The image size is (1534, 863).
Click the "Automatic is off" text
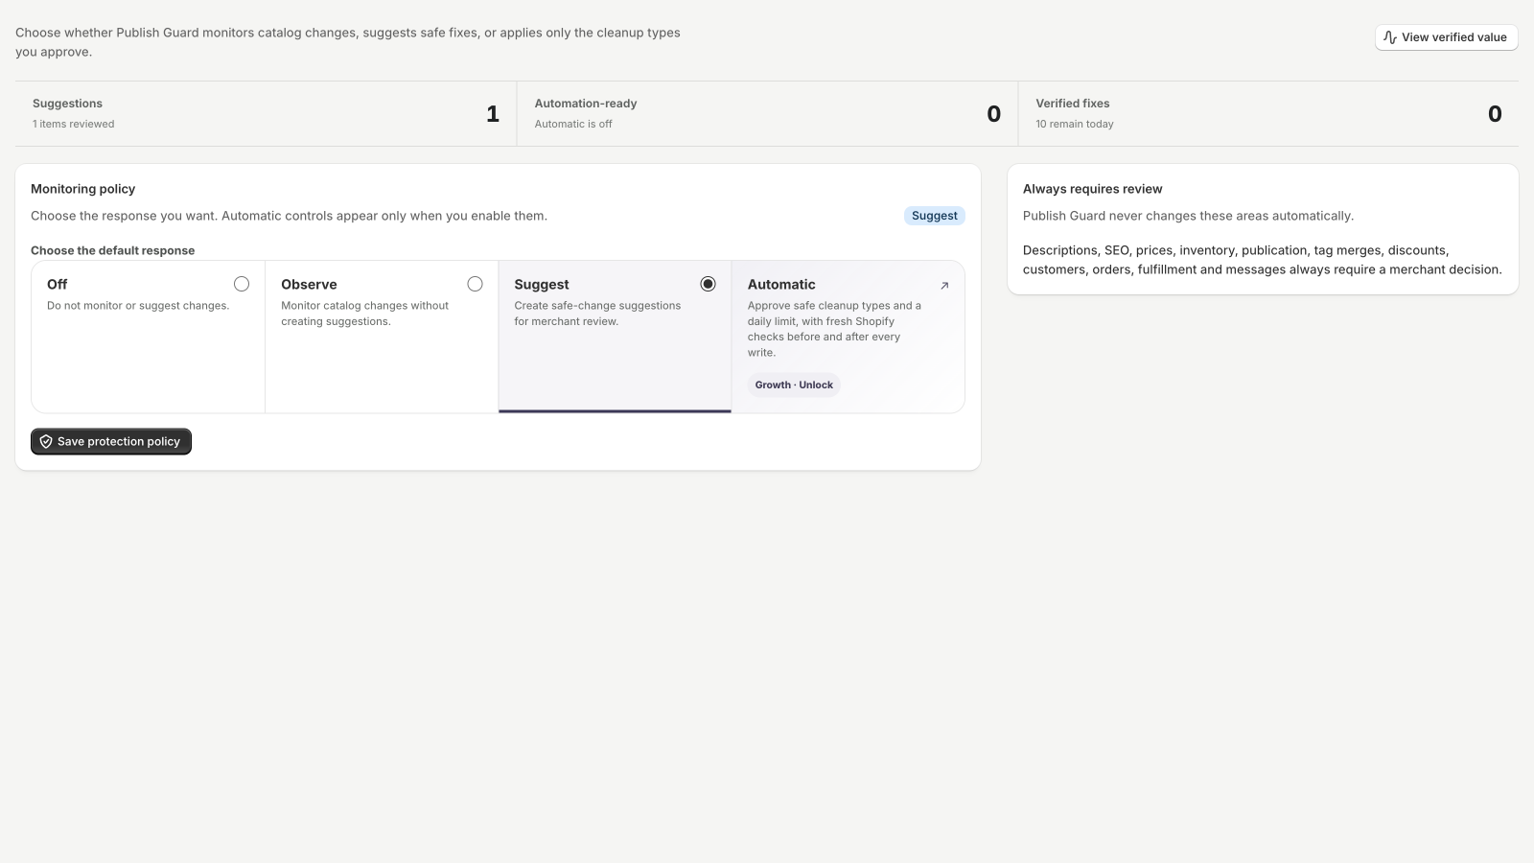573,124
